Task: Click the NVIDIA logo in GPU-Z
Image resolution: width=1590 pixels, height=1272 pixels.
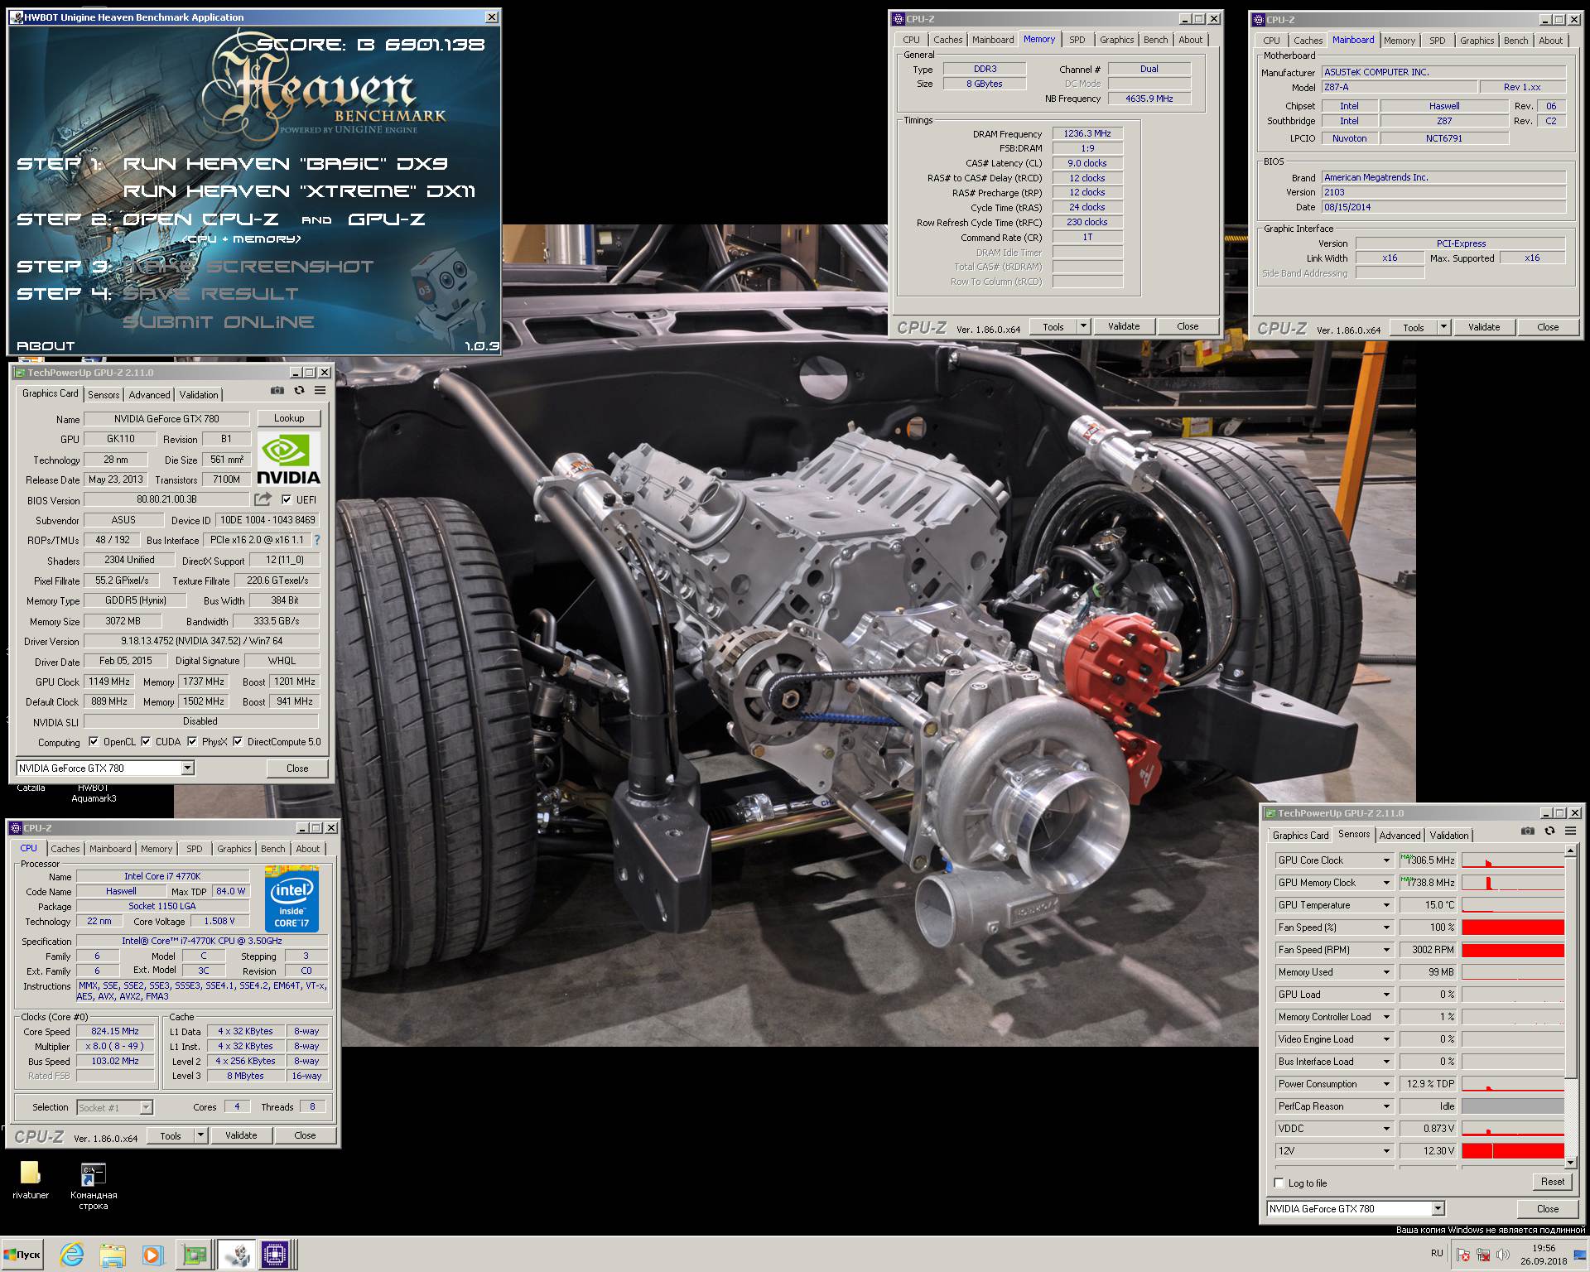Action: [x=288, y=459]
